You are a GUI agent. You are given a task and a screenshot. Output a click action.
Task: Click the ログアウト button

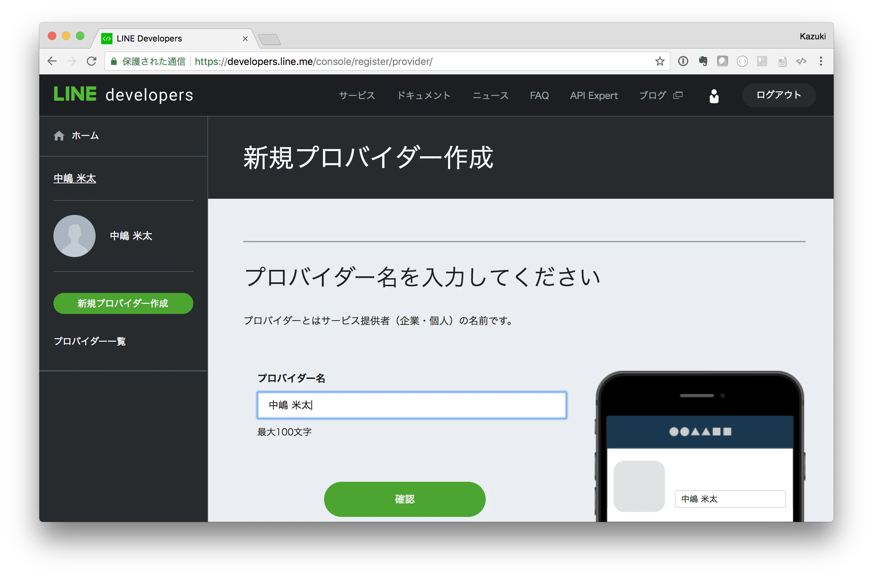(x=778, y=95)
